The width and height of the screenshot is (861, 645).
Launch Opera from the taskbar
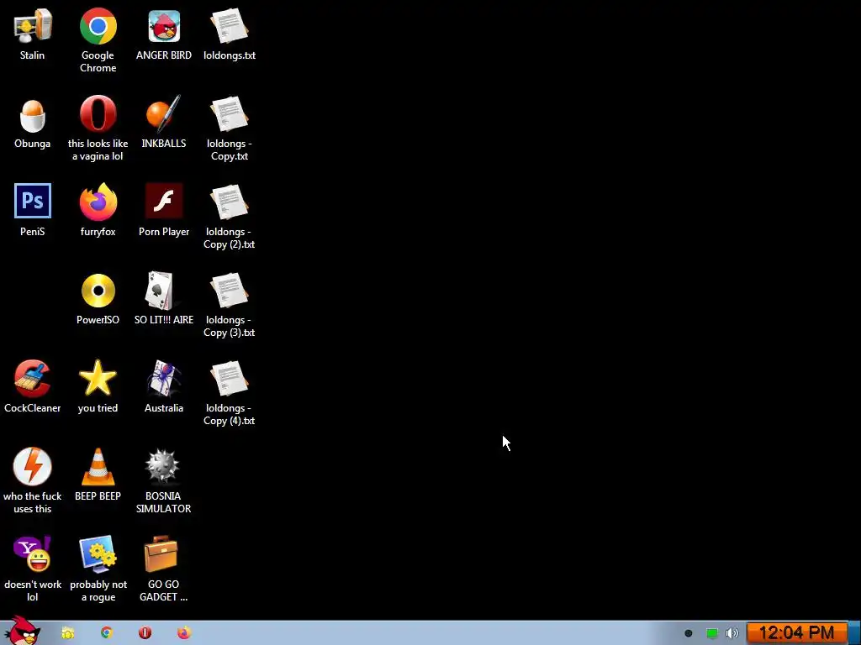point(145,633)
